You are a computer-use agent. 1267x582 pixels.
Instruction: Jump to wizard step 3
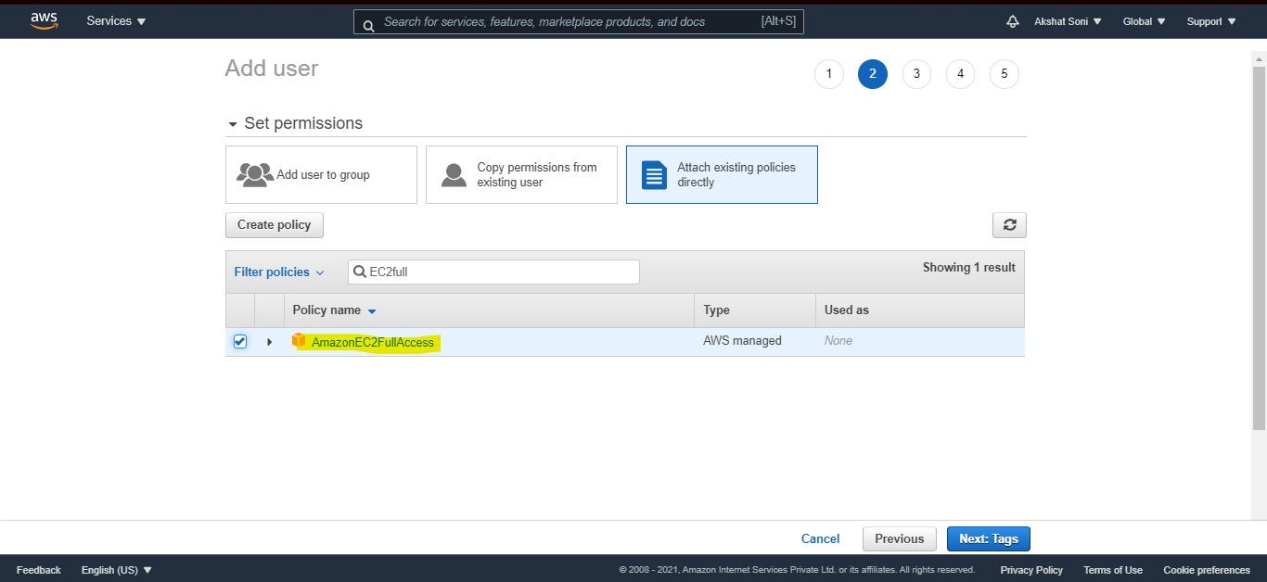(916, 74)
